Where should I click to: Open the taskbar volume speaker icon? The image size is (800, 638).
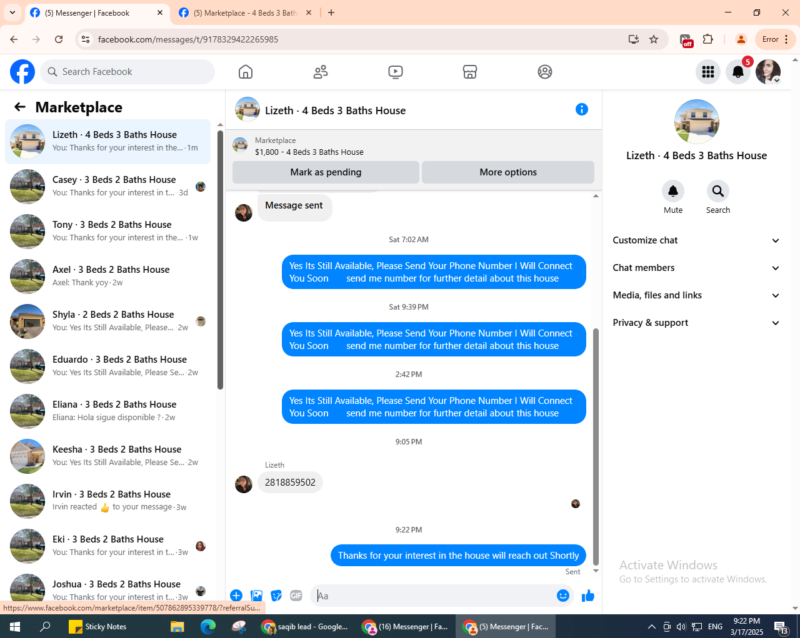[681, 627]
